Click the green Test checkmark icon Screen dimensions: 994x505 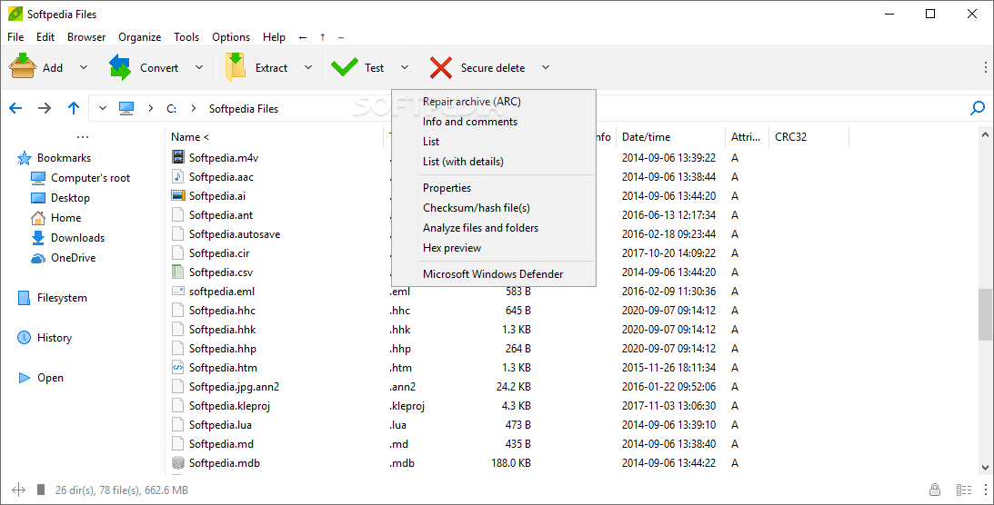click(x=345, y=67)
